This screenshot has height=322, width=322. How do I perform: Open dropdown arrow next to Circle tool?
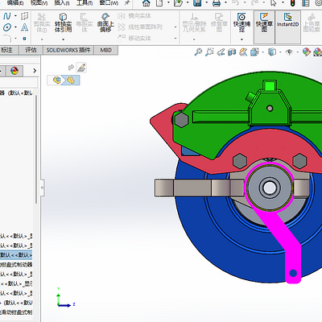click(x=15, y=27)
